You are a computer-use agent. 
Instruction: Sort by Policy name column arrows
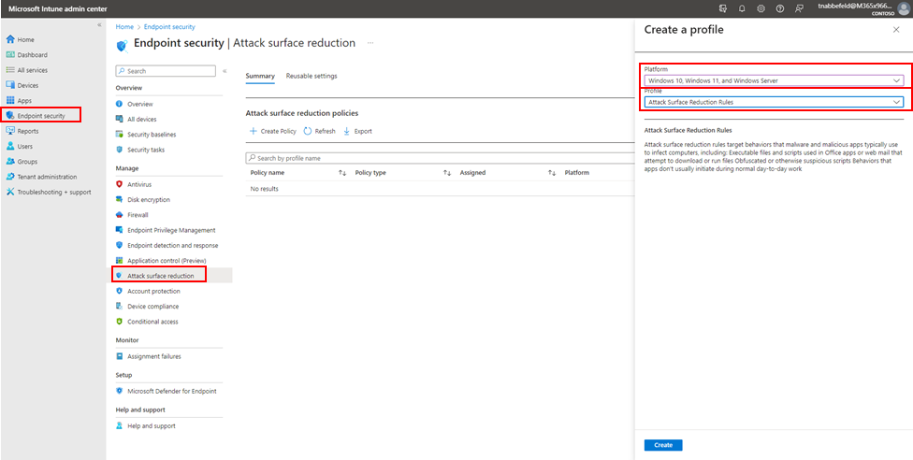[342, 173]
